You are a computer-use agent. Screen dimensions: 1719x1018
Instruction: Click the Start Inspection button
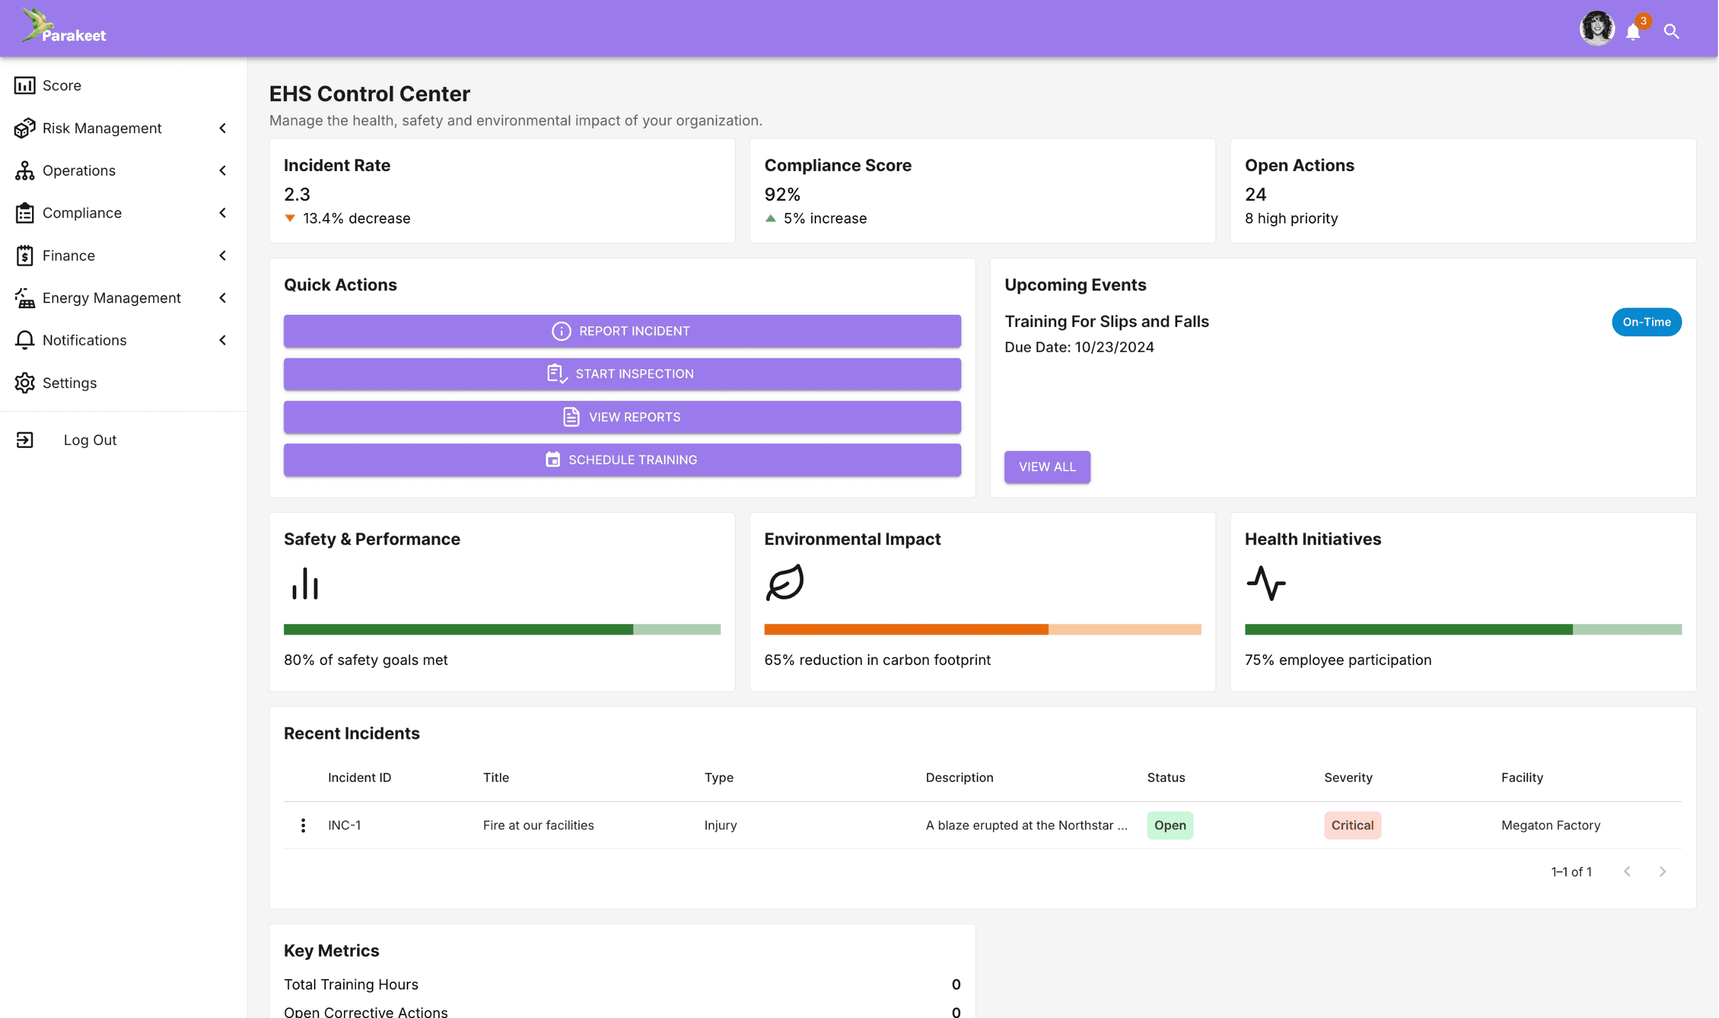623,374
